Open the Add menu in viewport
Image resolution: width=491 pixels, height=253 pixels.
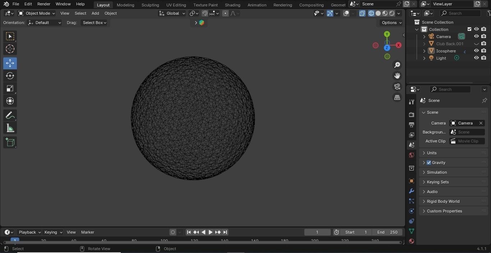pyautogui.click(x=95, y=13)
